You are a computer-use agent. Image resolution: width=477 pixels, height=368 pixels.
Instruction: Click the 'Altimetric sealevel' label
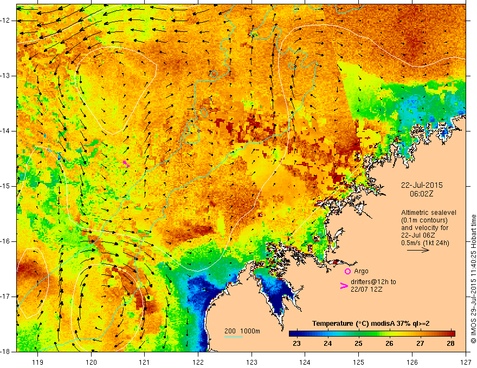(x=429, y=213)
